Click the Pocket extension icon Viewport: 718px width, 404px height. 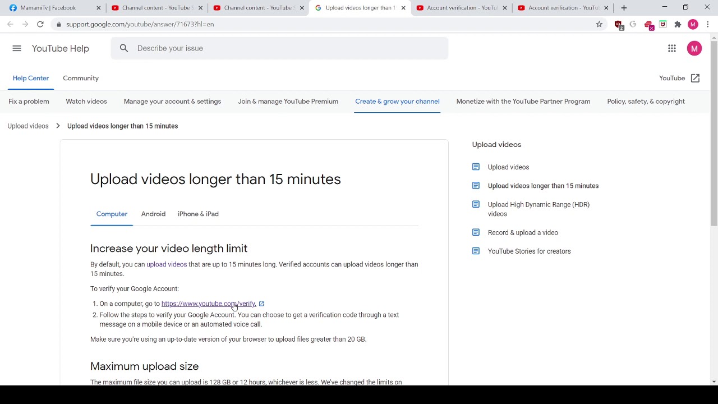point(663,24)
